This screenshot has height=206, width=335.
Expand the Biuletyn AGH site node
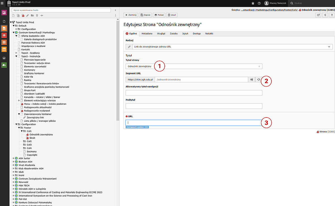(14, 162)
